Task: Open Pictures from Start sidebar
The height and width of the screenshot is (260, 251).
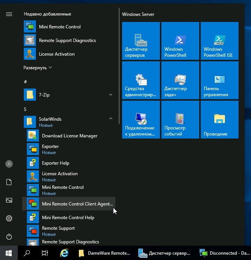Action: pos(9,200)
